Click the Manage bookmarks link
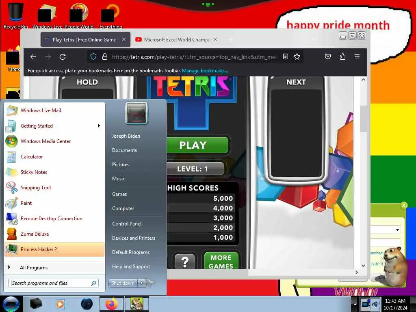Screen dimensions: 416x312 coord(205,71)
